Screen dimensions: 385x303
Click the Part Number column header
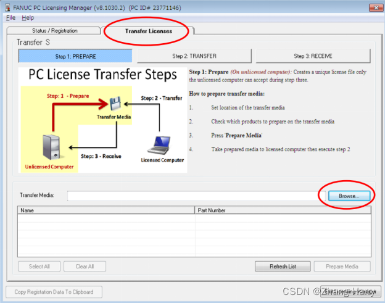283,210
